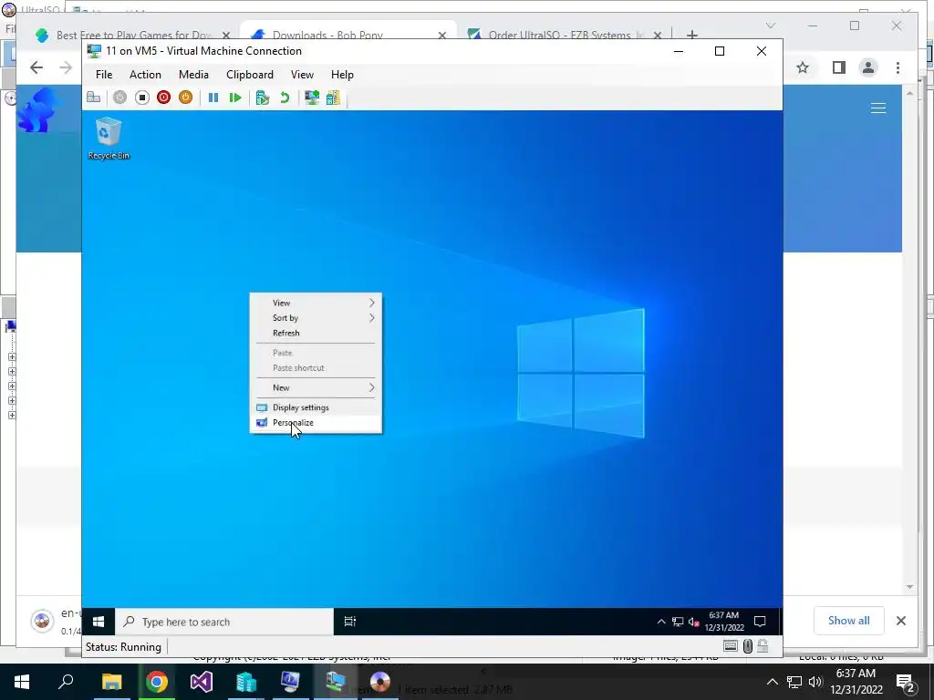Save VM state with the orange icon
934x700 pixels.
186,98
